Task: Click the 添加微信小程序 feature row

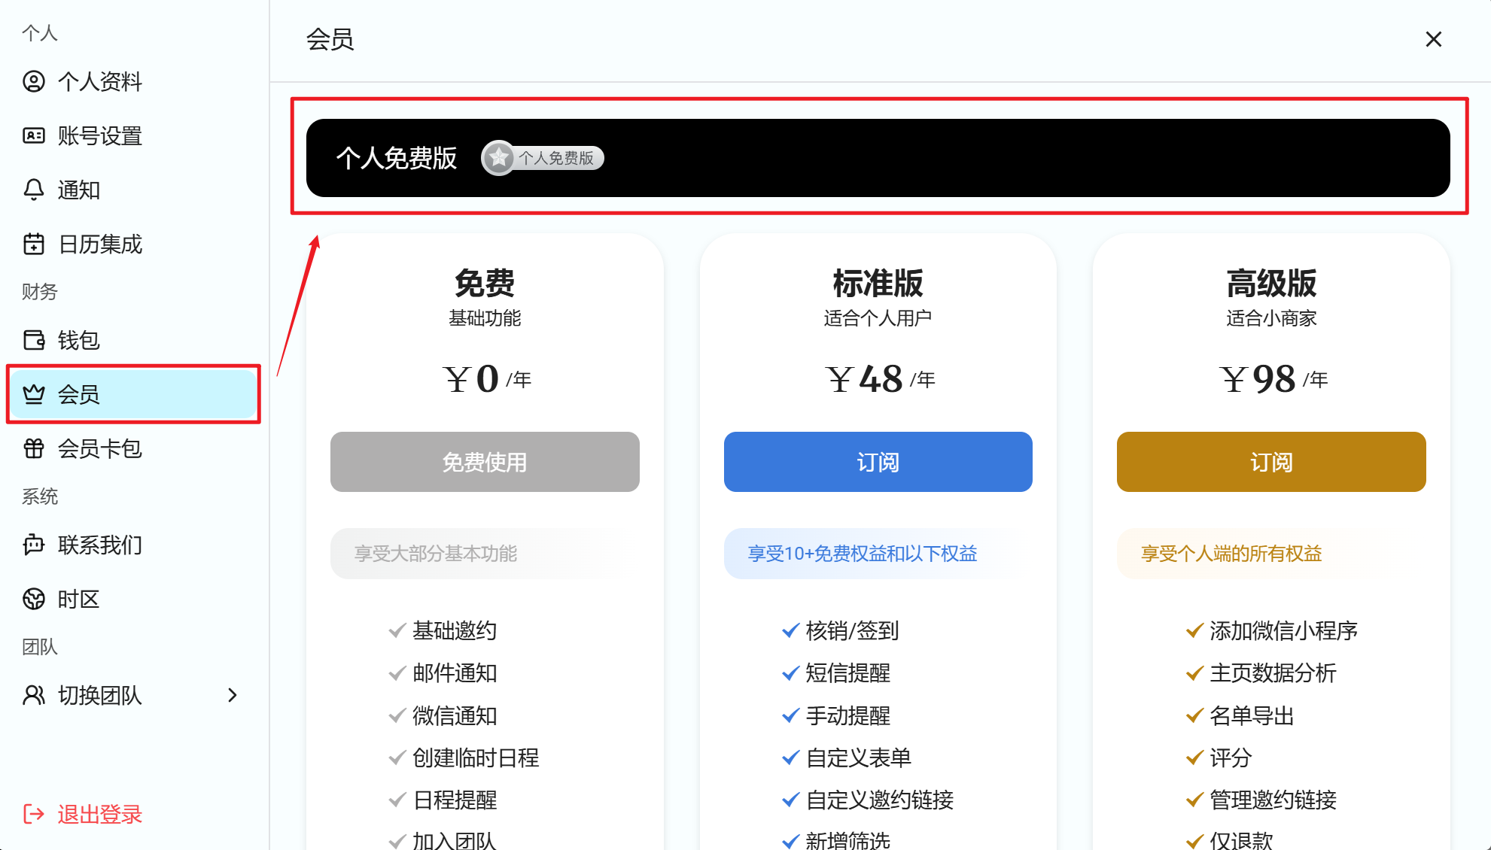Action: click(x=1272, y=630)
